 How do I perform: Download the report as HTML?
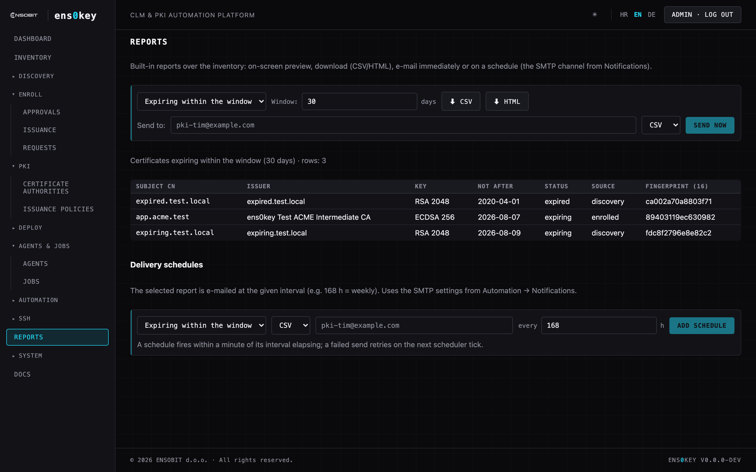507,101
